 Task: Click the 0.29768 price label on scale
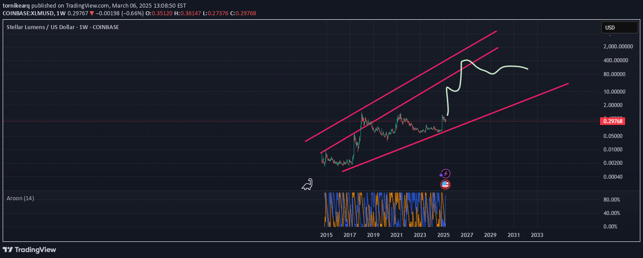(x=613, y=121)
